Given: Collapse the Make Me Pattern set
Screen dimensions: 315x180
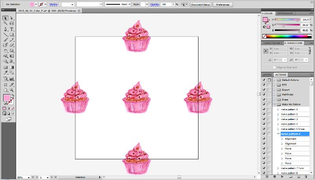Looking at the screenshot, I should (x=274, y=104).
